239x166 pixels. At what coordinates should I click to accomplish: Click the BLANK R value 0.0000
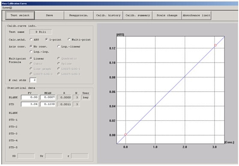64,97
